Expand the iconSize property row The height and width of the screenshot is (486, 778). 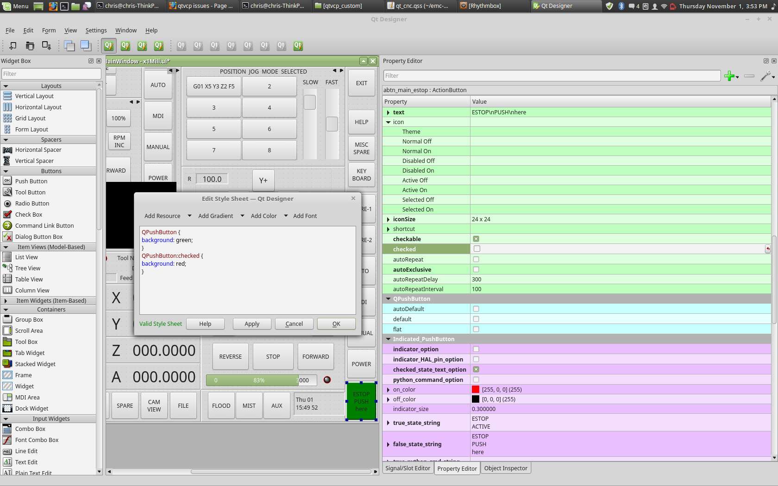click(x=388, y=219)
